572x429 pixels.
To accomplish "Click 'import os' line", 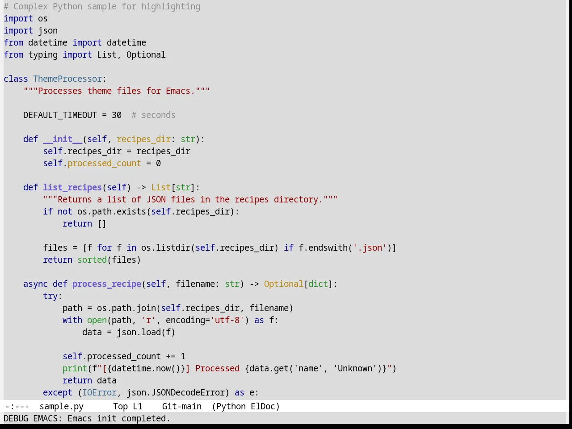I will (x=25, y=18).
